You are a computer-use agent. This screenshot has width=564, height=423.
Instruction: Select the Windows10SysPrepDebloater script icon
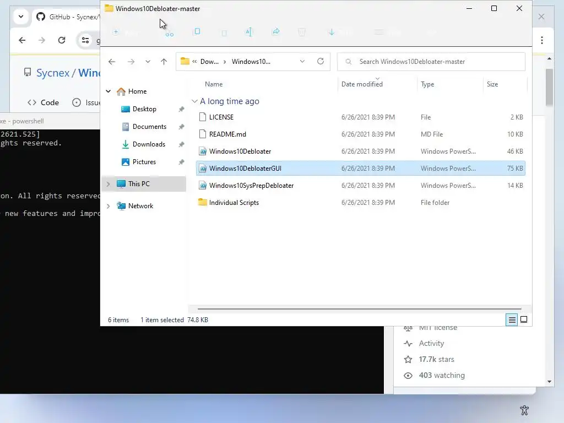pos(203,186)
